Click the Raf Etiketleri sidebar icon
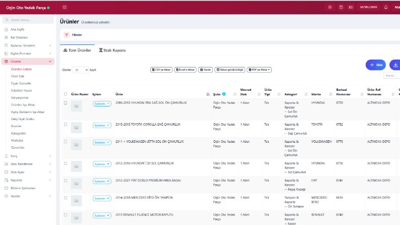Viewport: 400px width, 225px height. point(6,37)
